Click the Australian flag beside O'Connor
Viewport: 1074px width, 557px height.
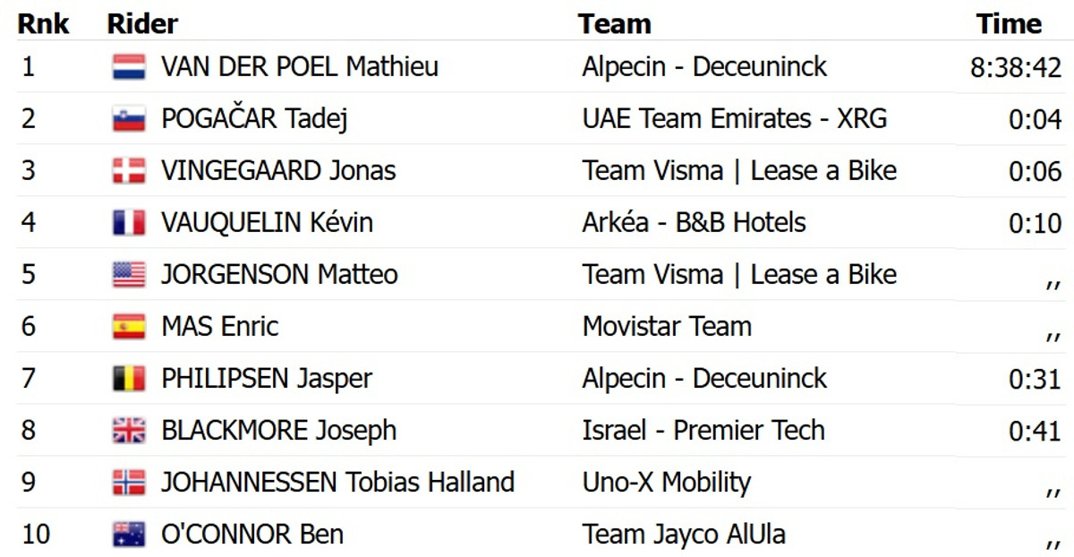click(x=129, y=535)
